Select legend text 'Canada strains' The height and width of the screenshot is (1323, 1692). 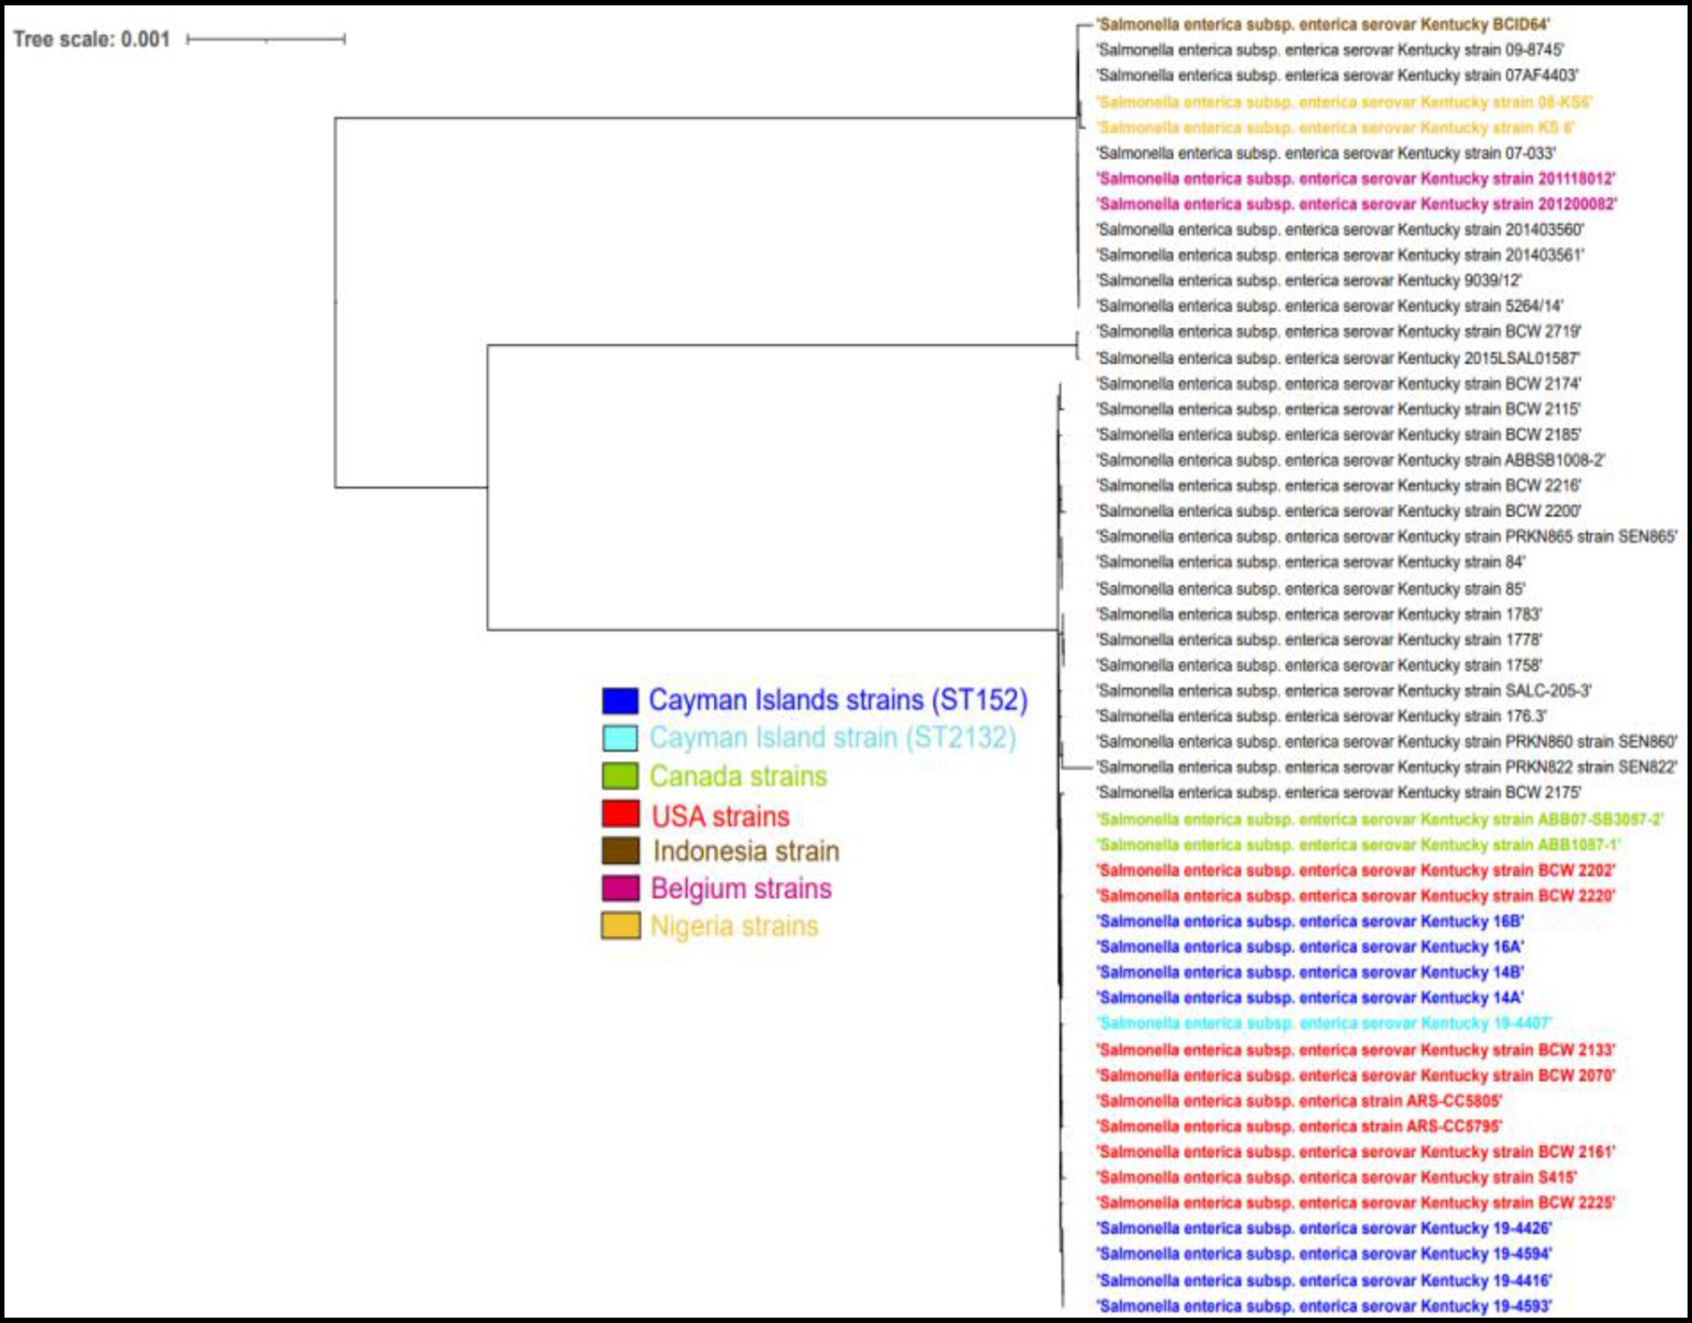(739, 776)
